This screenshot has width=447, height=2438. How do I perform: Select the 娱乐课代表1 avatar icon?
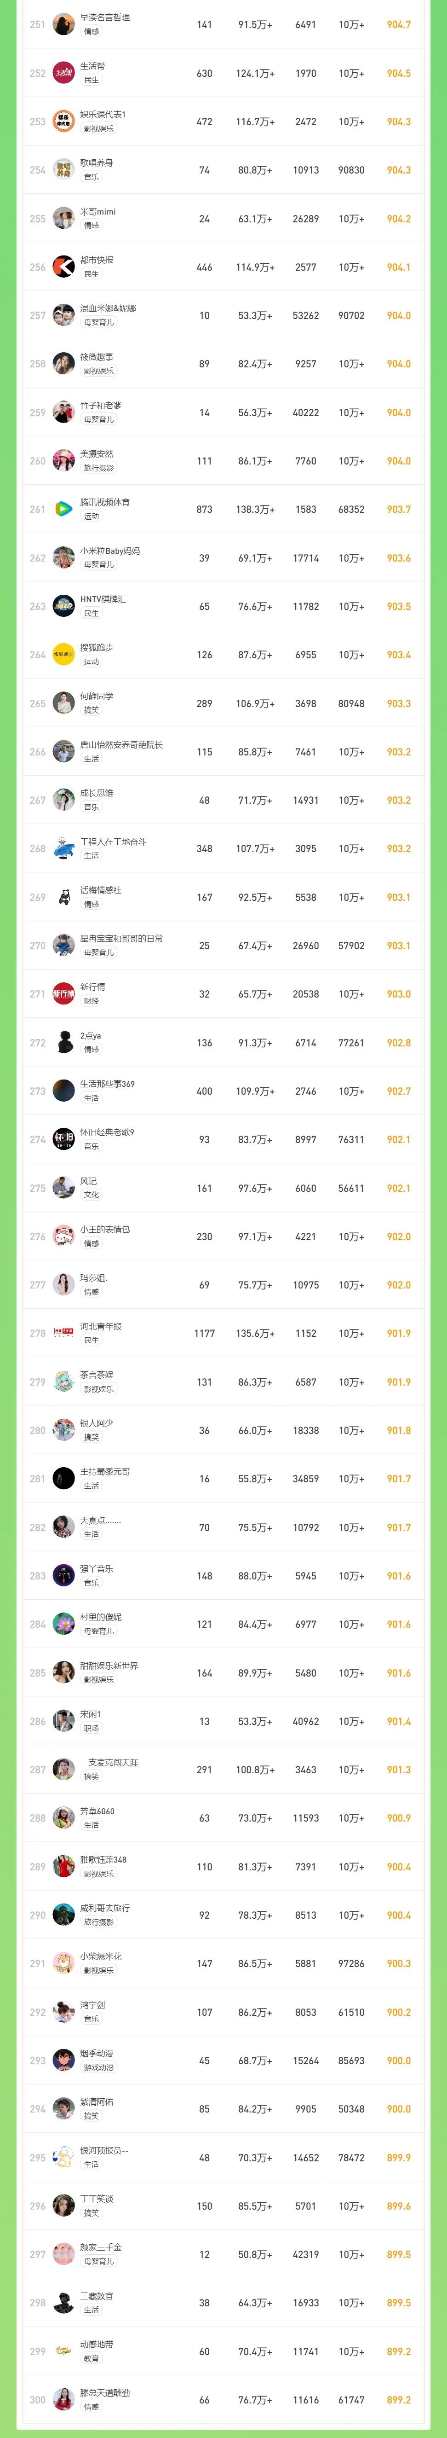click(63, 121)
